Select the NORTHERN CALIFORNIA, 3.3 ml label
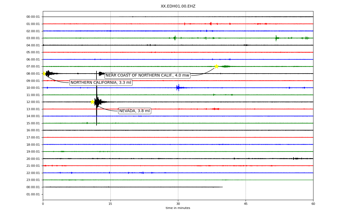Screen dimensions: 356x222 click(101, 83)
